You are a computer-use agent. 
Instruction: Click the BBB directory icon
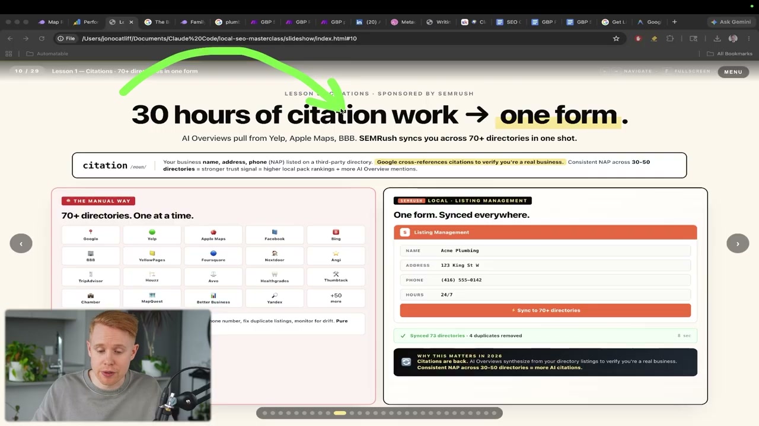coord(91,253)
